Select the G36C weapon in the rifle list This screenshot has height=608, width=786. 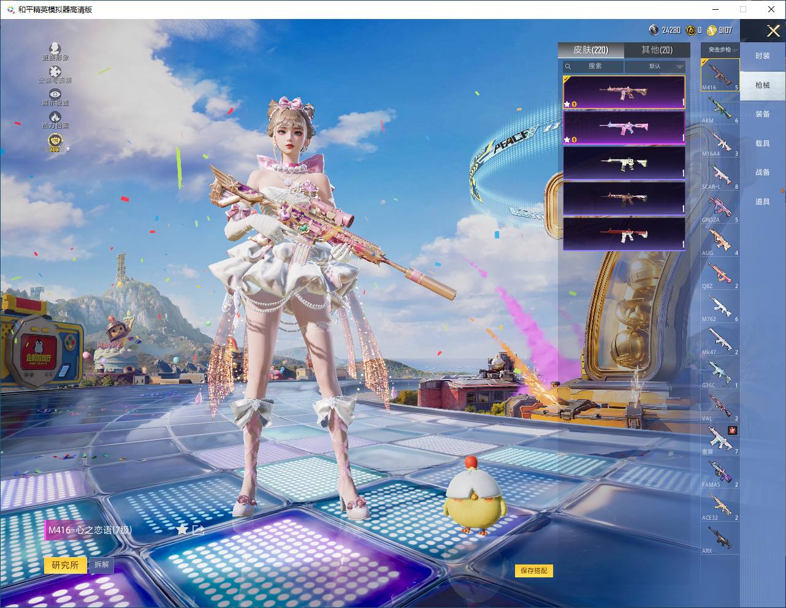coord(720,373)
